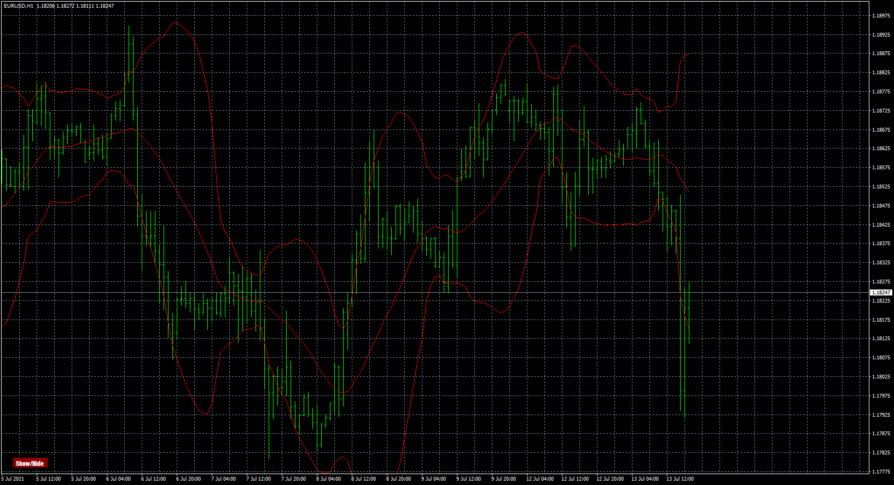
Task: Click the 1.18725 price scale label
Action: [880, 111]
